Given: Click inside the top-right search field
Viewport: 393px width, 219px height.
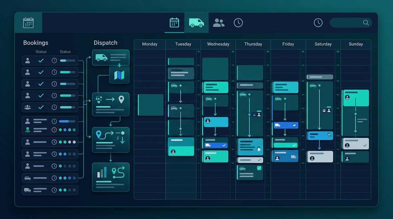Looking at the screenshot, I should click(x=351, y=23).
